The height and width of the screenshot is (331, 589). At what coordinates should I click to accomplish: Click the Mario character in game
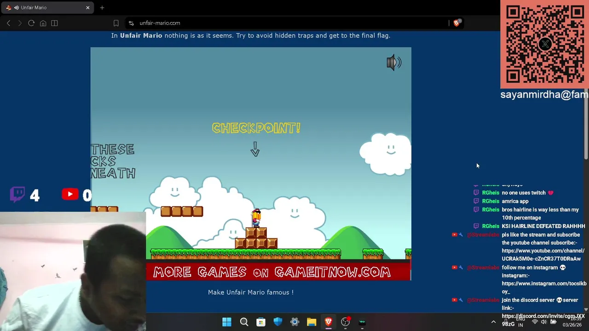tap(256, 218)
